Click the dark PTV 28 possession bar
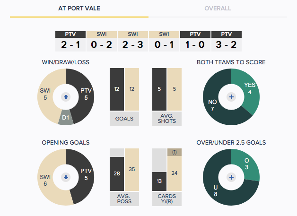Screen dimensions: 297x216 (117, 174)
